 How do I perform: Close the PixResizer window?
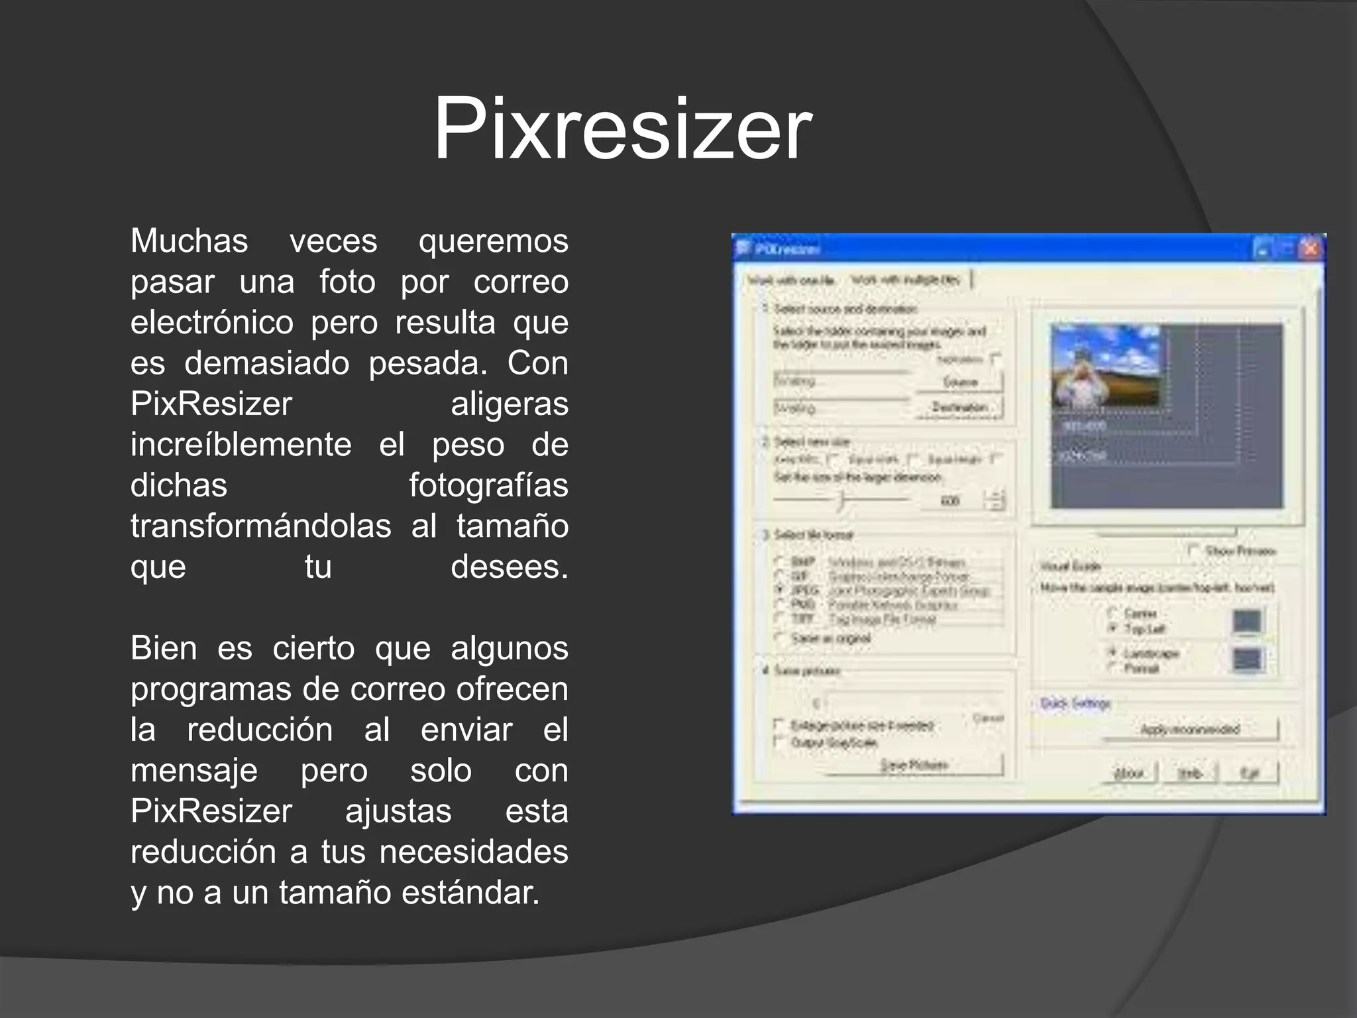(1310, 249)
